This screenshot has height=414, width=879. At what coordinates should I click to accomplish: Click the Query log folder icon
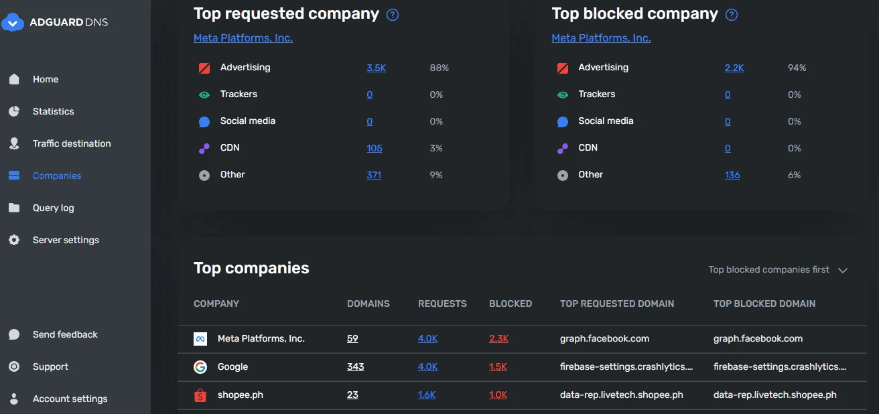(x=14, y=208)
